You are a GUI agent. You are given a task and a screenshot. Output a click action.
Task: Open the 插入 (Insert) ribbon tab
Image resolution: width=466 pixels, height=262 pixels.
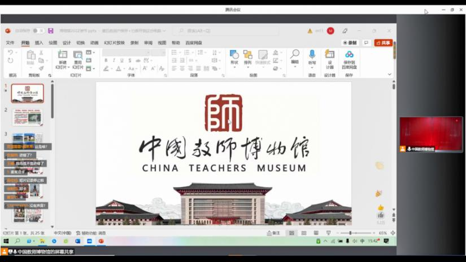pyautogui.click(x=39, y=43)
